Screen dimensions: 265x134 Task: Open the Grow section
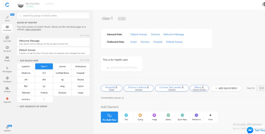click(7, 18)
